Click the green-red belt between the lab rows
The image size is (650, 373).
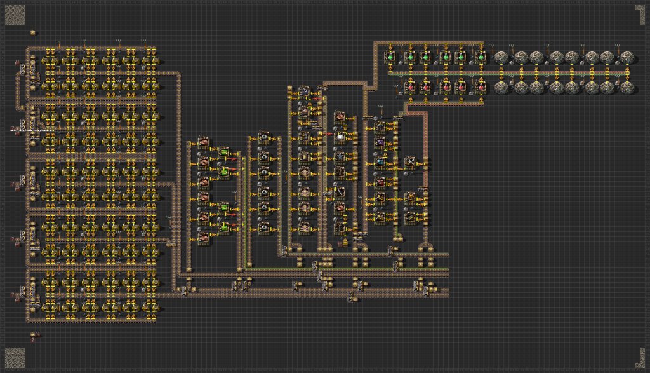pos(509,74)
